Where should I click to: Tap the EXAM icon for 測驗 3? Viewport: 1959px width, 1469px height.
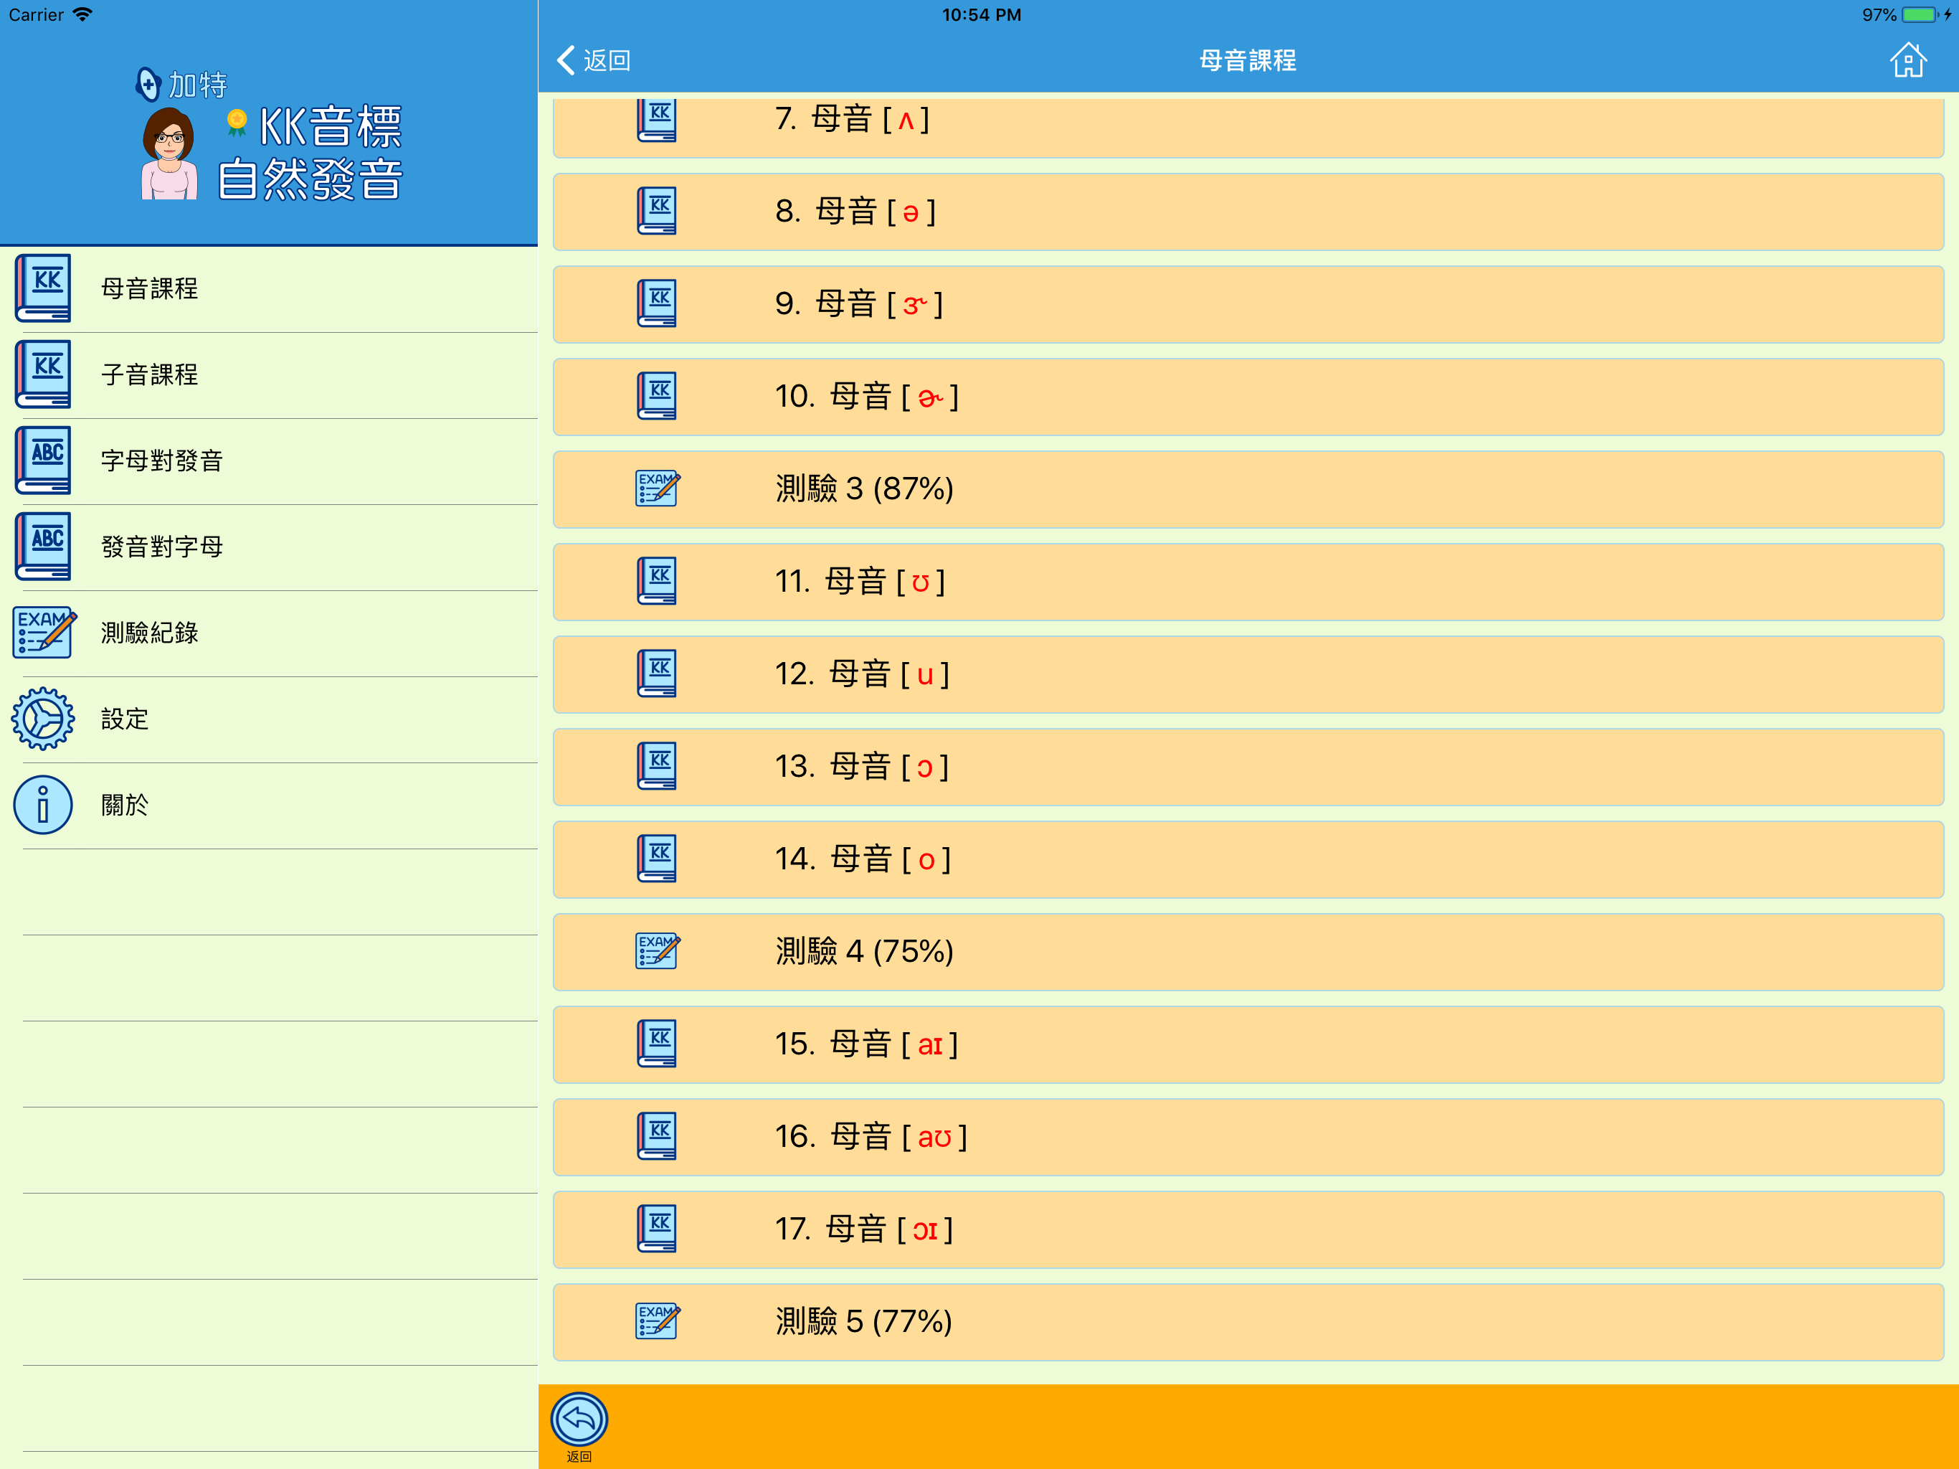(x=658, y=488)
